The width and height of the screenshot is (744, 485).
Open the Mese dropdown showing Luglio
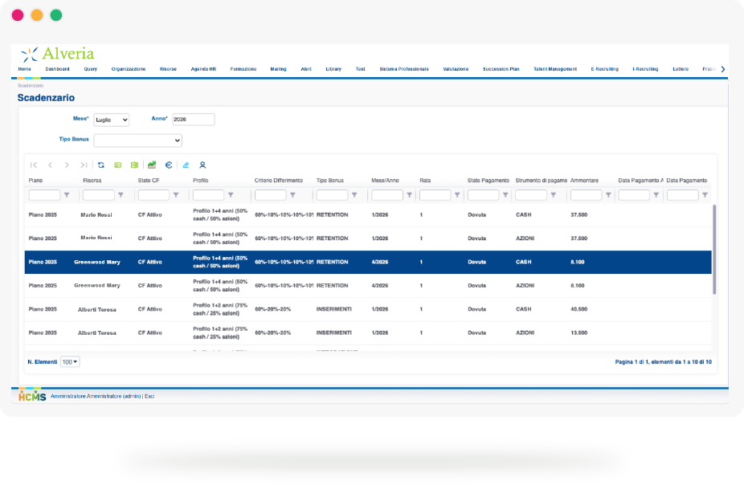111,120
